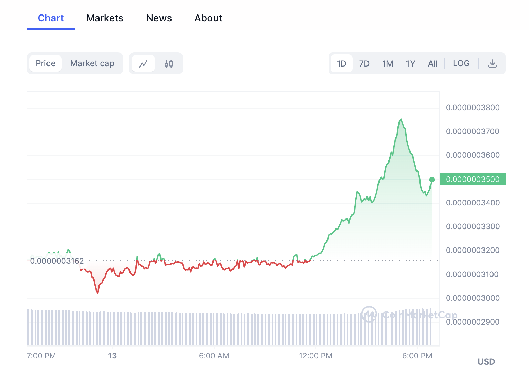The image size is (529, 377).
Task: Select the 1D time range
Action: pyautogui.click(x=342, y=63)
